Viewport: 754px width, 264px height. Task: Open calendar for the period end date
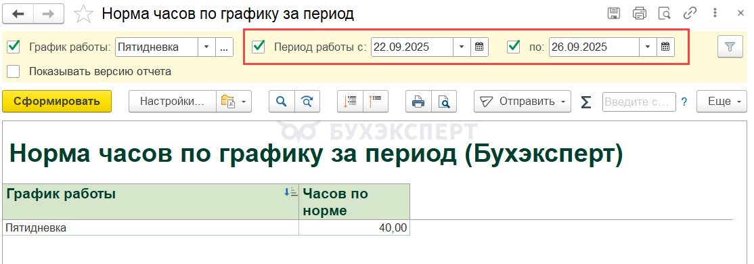665,47
